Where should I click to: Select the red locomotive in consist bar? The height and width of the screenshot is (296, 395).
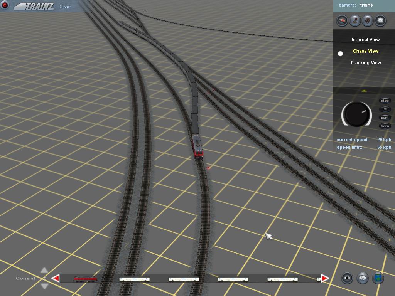tap(85, 279)
